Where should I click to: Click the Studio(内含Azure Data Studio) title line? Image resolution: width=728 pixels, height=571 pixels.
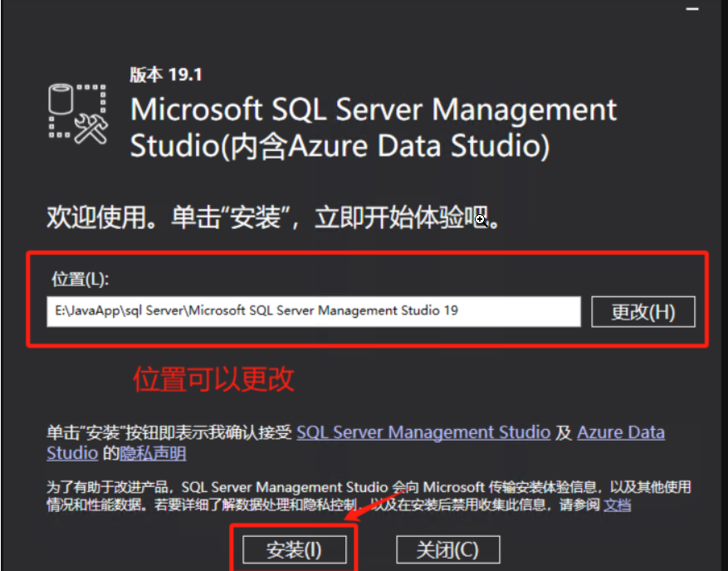point(340,146)
